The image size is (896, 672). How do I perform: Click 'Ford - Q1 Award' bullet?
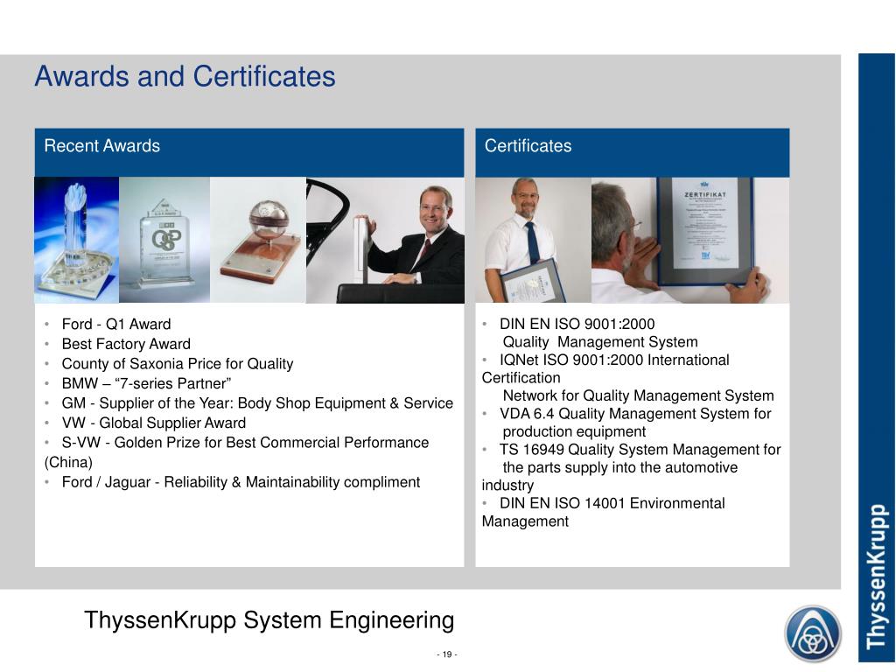pos(116,324)
